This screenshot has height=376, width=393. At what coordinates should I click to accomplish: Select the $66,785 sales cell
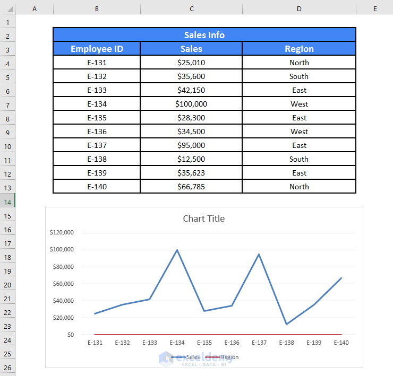coord(191,186)
